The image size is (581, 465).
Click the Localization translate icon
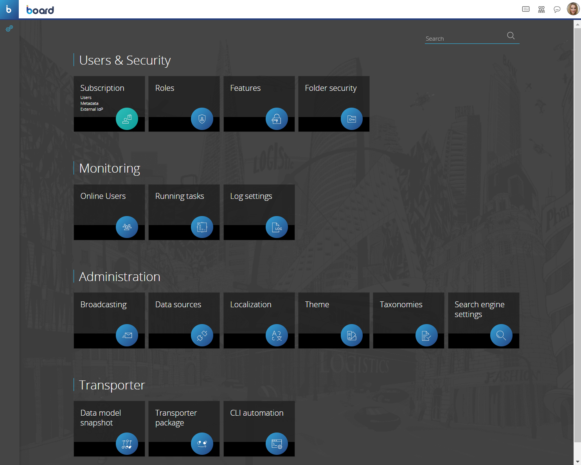click(x=277, y=335)
